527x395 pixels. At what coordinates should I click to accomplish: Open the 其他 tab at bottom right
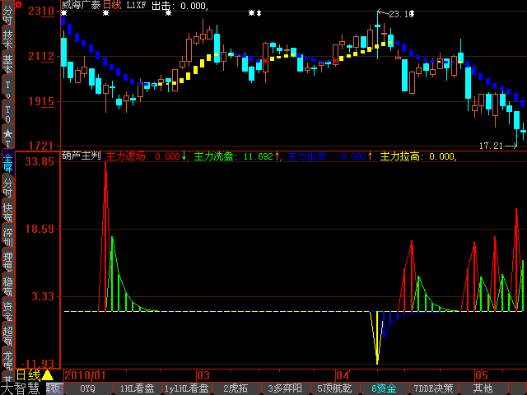tap(483, 388)
